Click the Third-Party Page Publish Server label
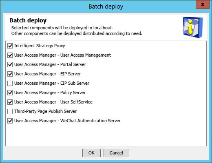212x163 pixels. pos(45,111)
